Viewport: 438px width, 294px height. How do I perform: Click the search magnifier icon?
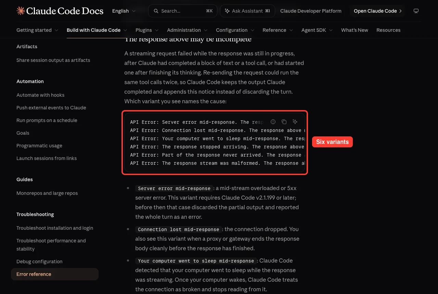(156, 11)
